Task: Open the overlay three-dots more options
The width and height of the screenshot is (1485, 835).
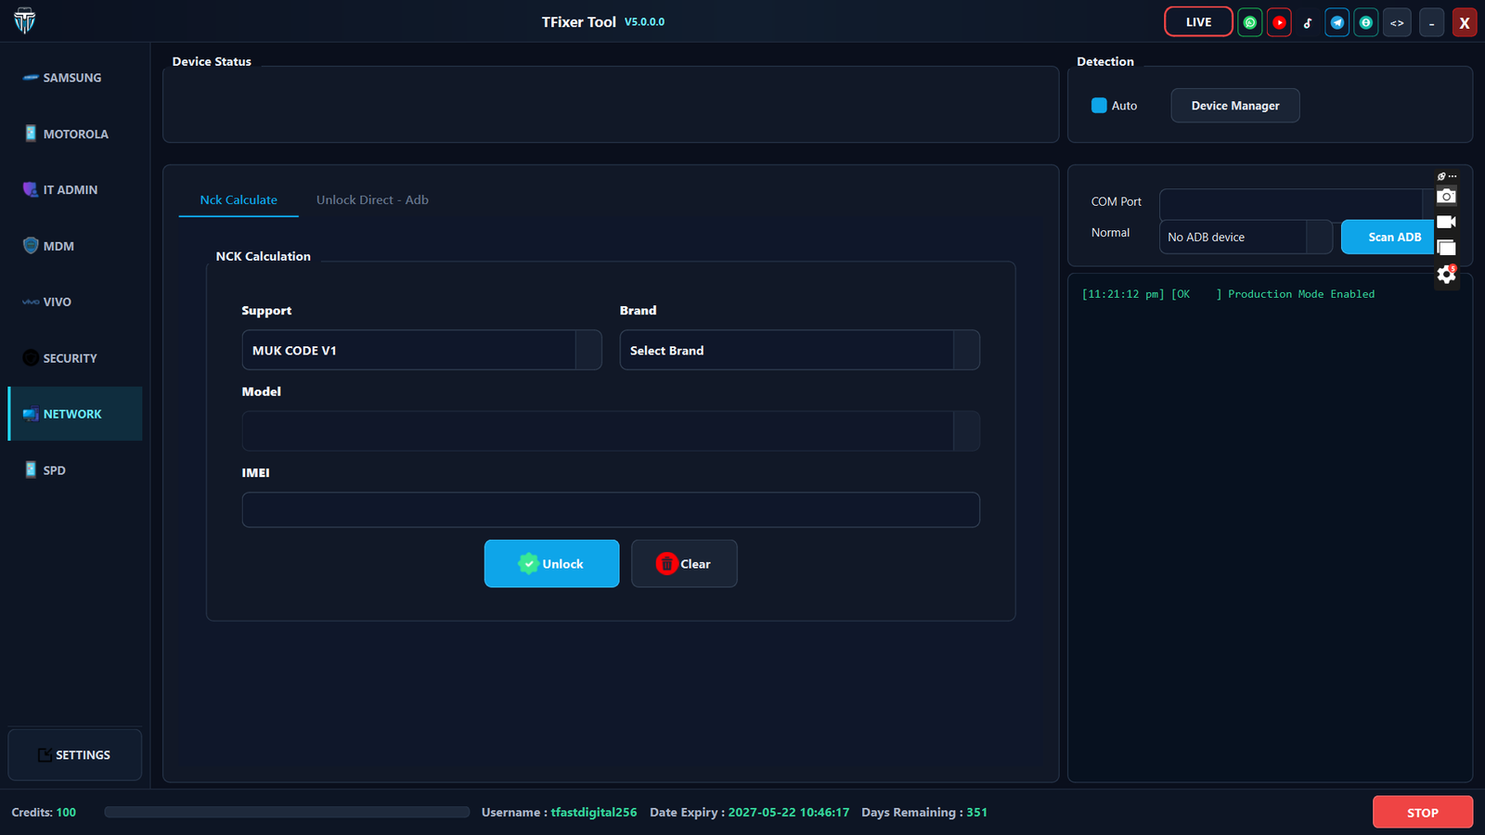Action: (x=1453, y=176)
